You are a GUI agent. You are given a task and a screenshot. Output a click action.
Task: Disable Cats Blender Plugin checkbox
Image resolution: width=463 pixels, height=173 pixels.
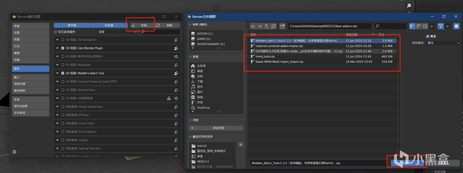[x=63, y=48]
